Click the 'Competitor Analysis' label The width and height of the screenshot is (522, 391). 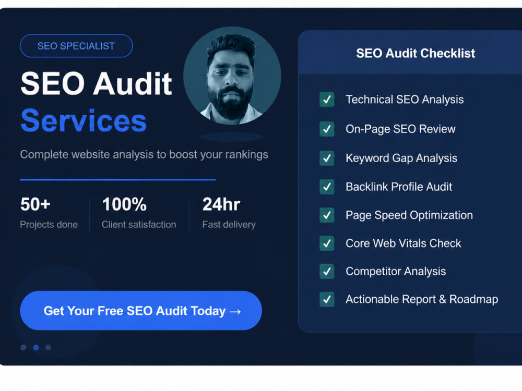click(396, 271)
